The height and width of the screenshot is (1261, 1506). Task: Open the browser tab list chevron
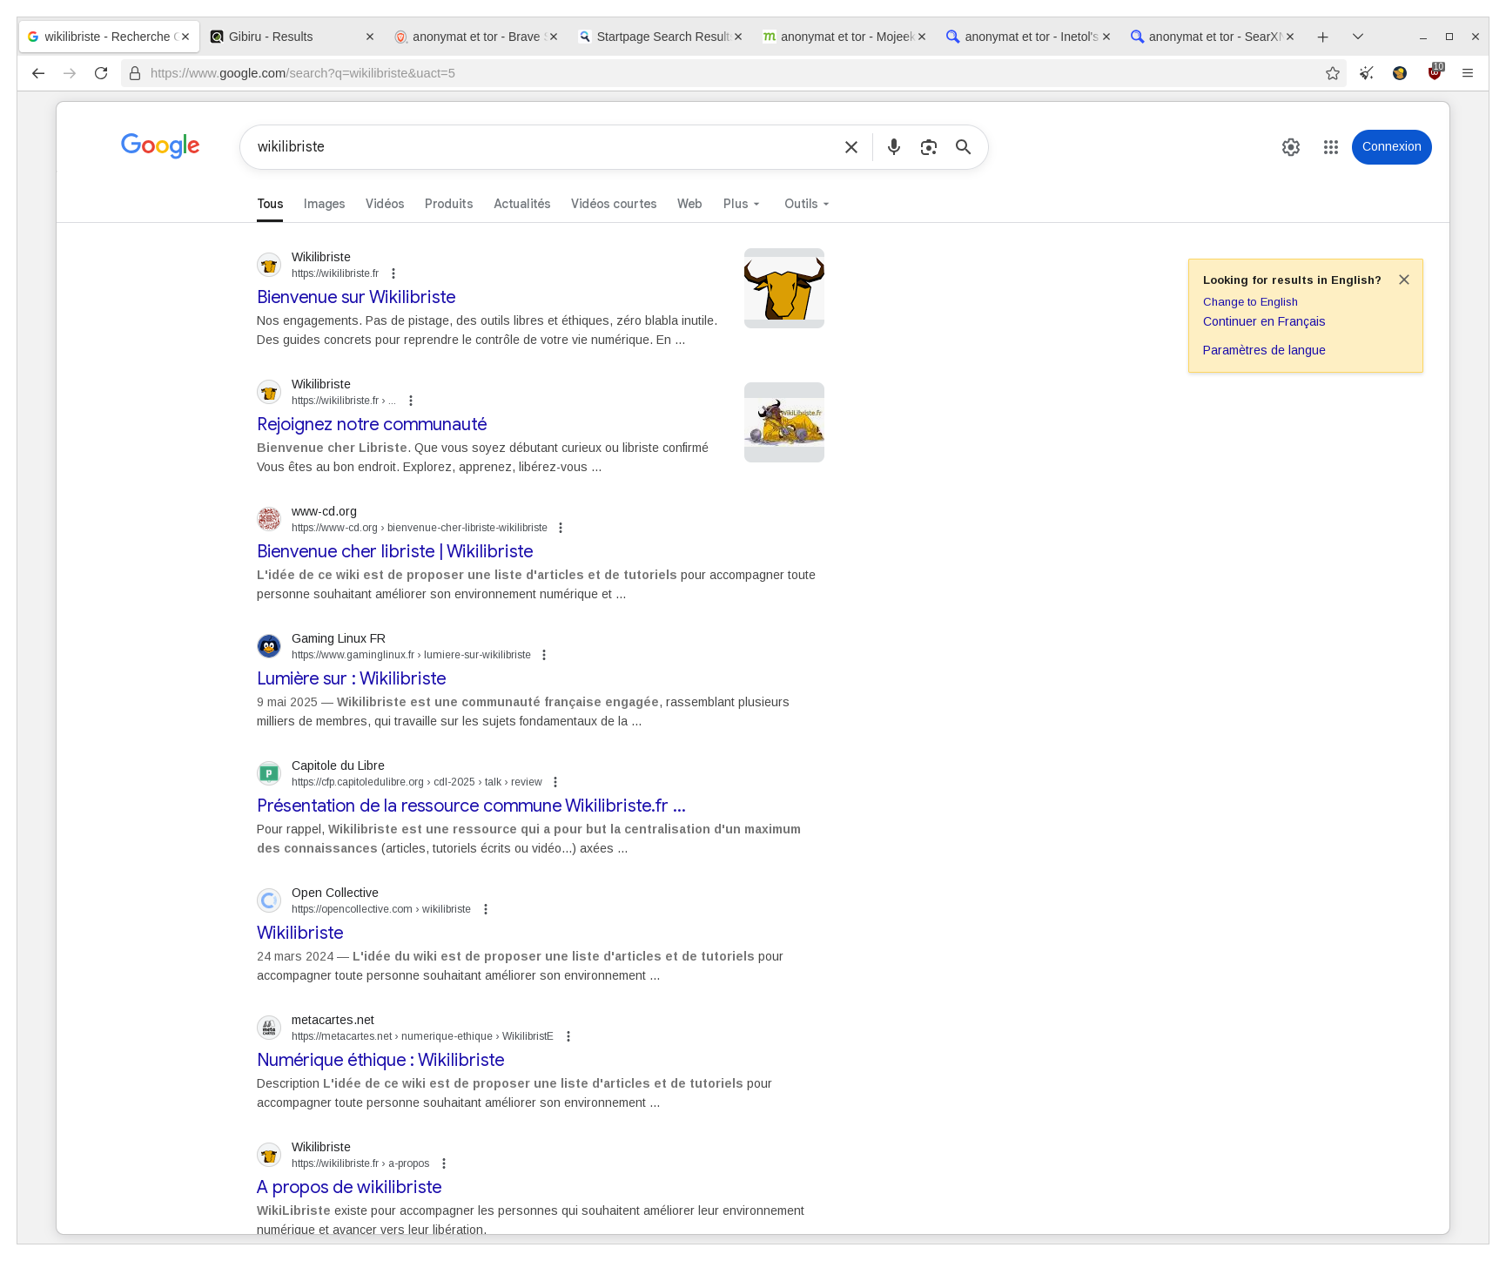tap(1356, 37)
